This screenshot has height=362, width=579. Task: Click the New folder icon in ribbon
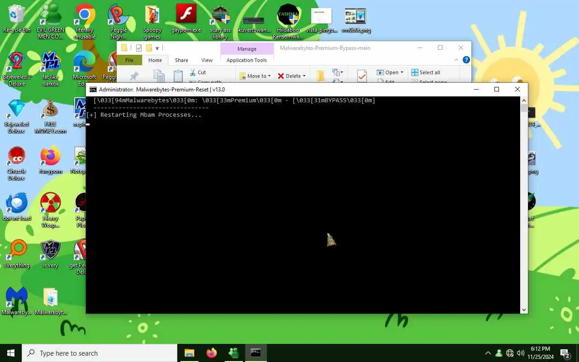320,76
